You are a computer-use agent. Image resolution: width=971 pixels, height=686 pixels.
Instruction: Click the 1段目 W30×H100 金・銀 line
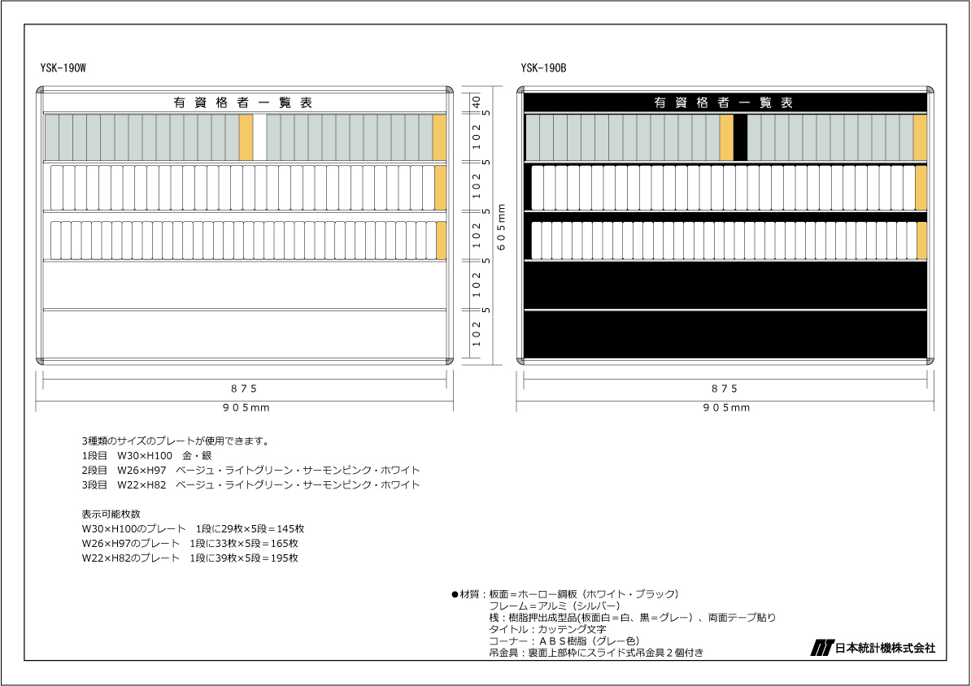pyautogui.click(x=146, y=456)
